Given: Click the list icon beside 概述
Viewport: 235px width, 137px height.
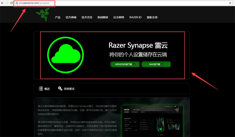Looking at the screenshot, I should click(x=41, y=89).
